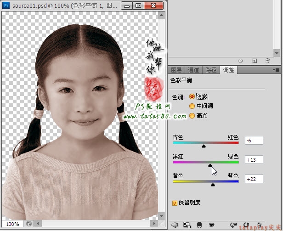Click the document window resize grip corner

coord(161,224)
